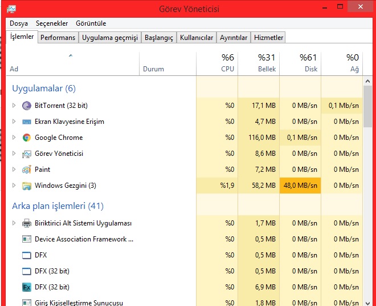Image resolution: width=376 pixels, height=306 pixels.
Task: Click the Fx icon of DFX (32 bit)
Action: point(27,287)
